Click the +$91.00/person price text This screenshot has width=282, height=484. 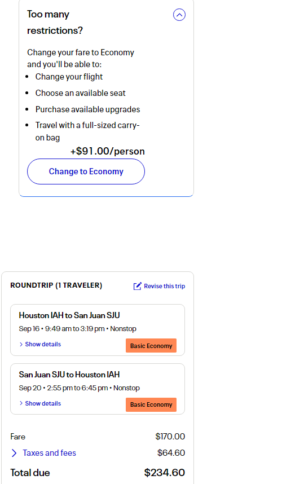pos(107,151)
